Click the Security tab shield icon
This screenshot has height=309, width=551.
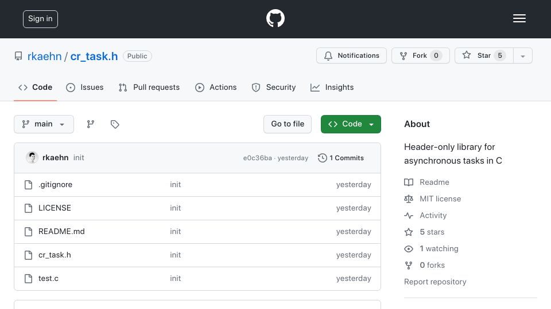tap(256, 88)
